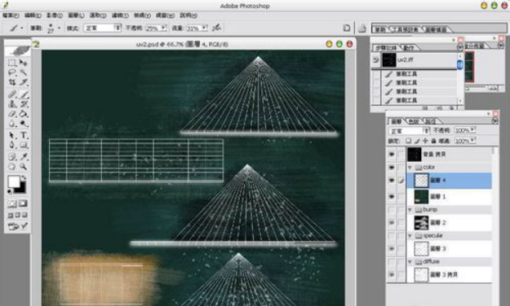The height and width of the screenshot is (306, 510).
Task: Select the Zoom magnifier tool
Action: [24, 167]
